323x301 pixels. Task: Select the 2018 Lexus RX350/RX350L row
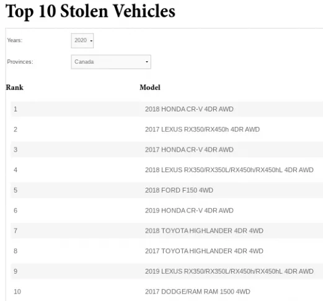pos(167,170)
